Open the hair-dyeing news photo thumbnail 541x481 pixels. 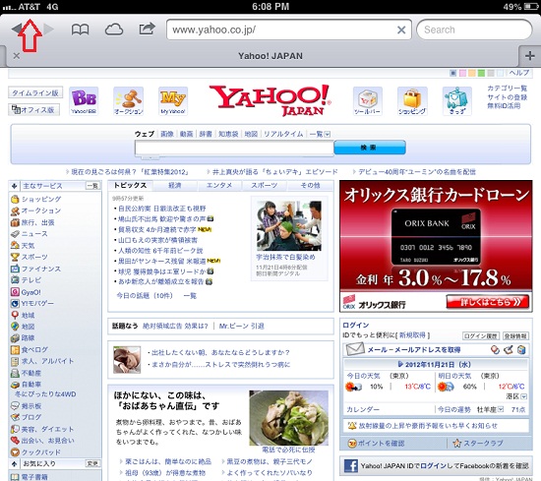point(289,225)
